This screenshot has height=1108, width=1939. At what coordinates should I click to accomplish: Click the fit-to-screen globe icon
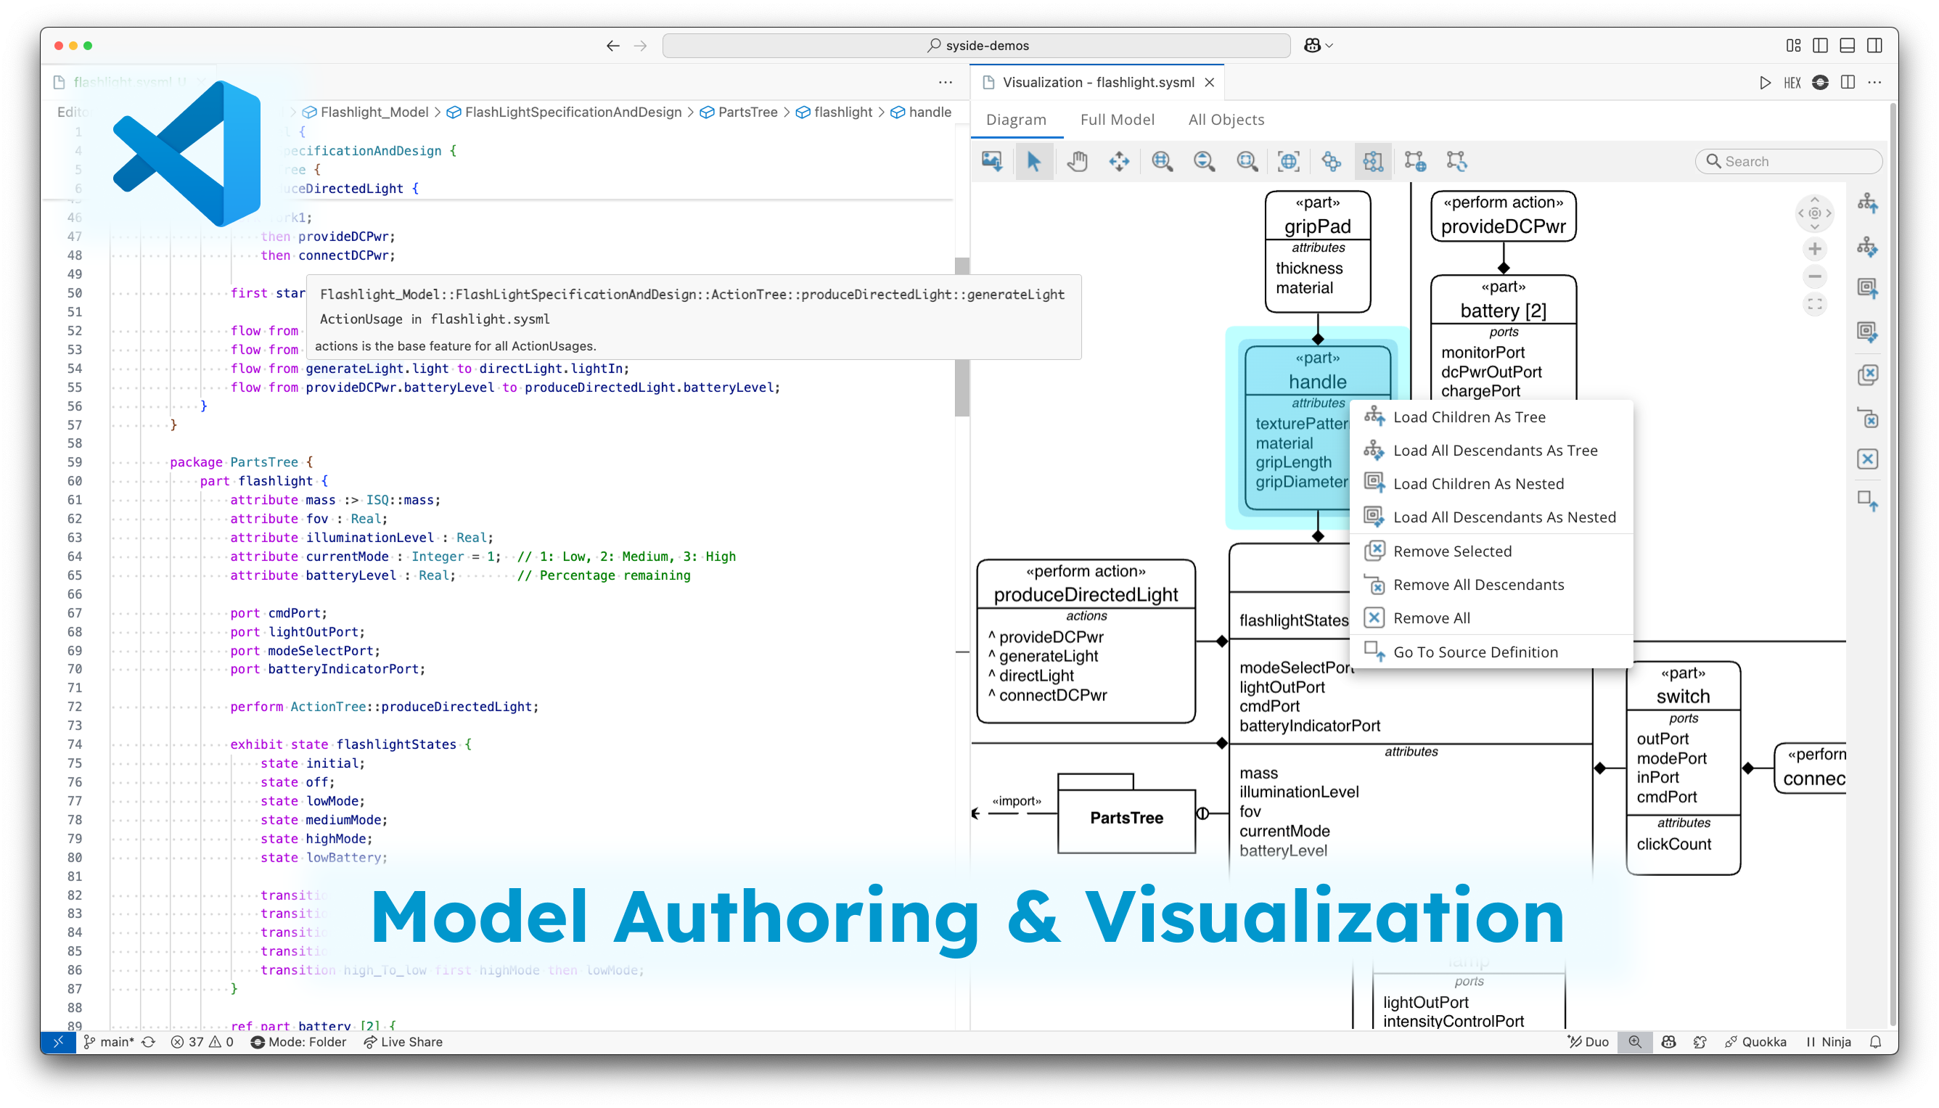point(1288,161)
